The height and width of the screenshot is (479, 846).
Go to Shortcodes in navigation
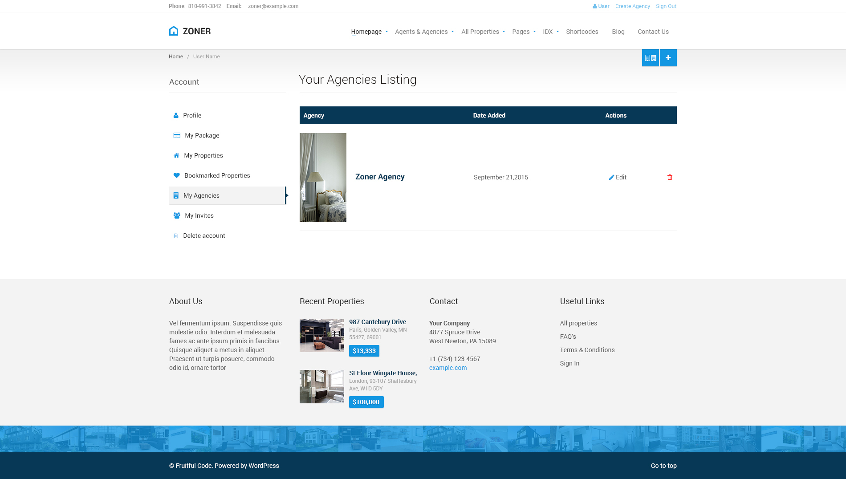(582, 32)
